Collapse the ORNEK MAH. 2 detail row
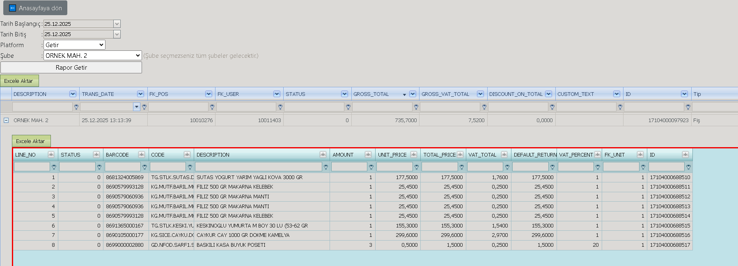Image resolution: width=738 pixels, height=266 pixels. [6, 120]
